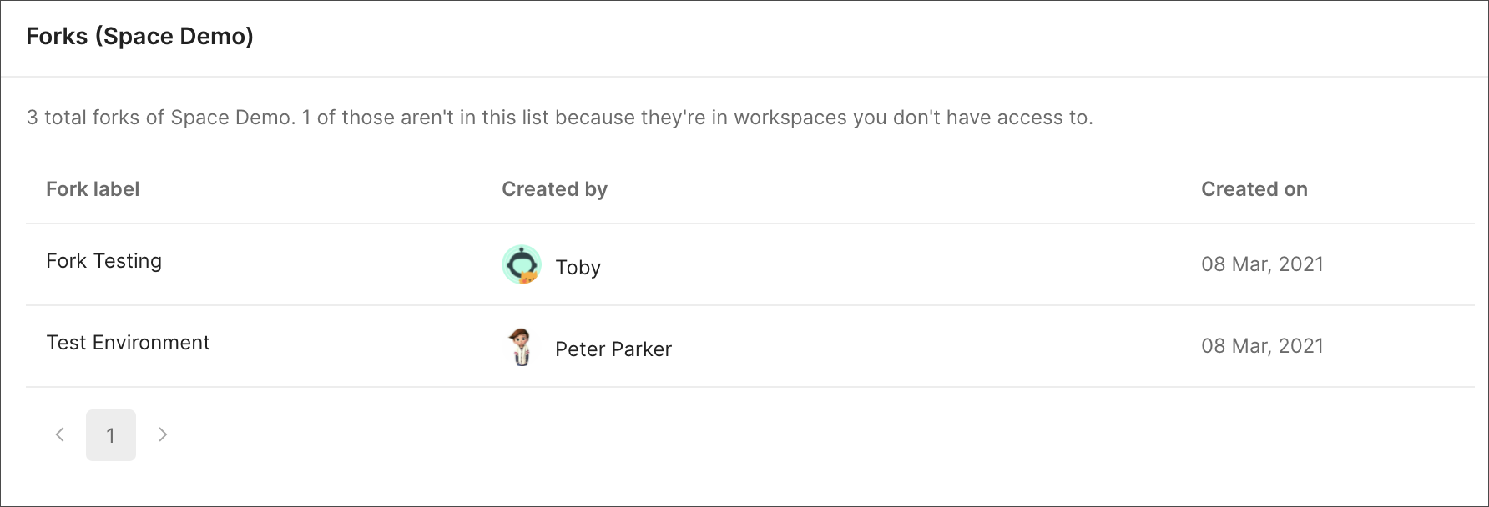
Task: Select page 1 in pagination
Action: pyautogui.click(x=111, y=435)
